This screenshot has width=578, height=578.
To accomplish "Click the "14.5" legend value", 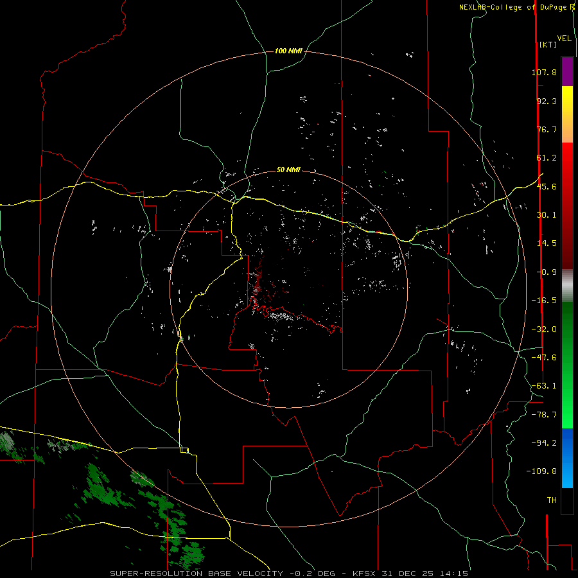I will (547, 243).
